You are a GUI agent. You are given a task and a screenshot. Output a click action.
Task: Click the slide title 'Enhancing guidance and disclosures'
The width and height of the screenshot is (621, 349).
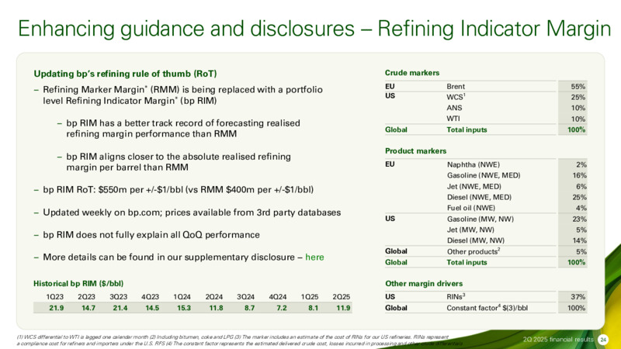tap(186, 29)
